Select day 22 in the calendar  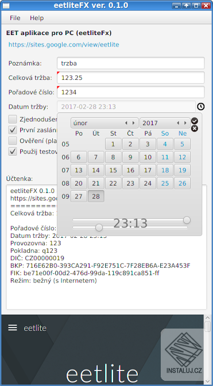[113, 183]
